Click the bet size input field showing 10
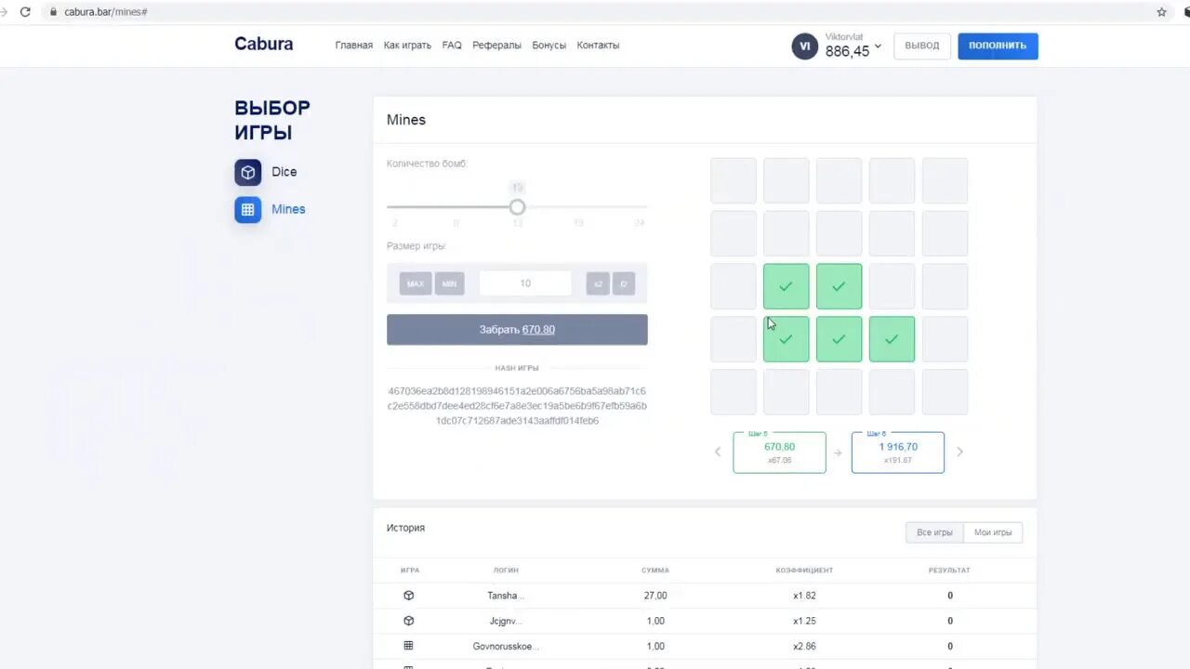The height and width of the screenshot is (669, 1190). click(525, 283)
